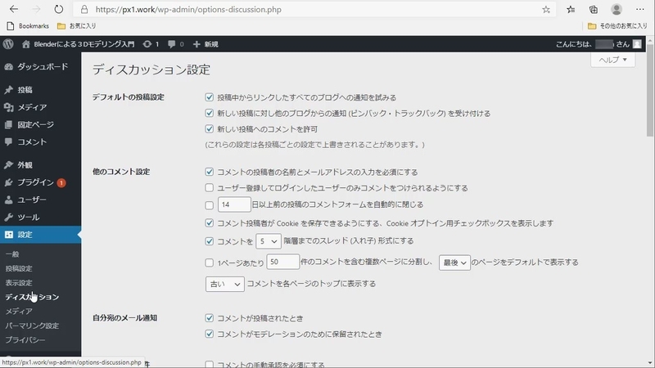Enable 1ページあたり comment pagination checkbox

coord(210,263)
